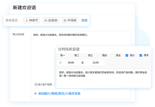This screenshot has height=107, width=155.
Task: Click the folder icon in 市场部 tag
Action: click(65, 20)
